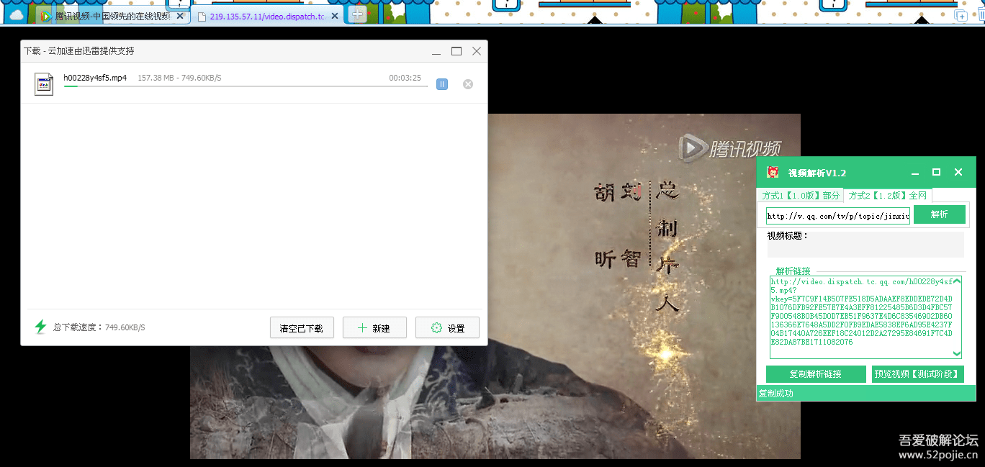985x467 pixels.
Task: Click 总下载速度 status text
Action: click(99, 327)
